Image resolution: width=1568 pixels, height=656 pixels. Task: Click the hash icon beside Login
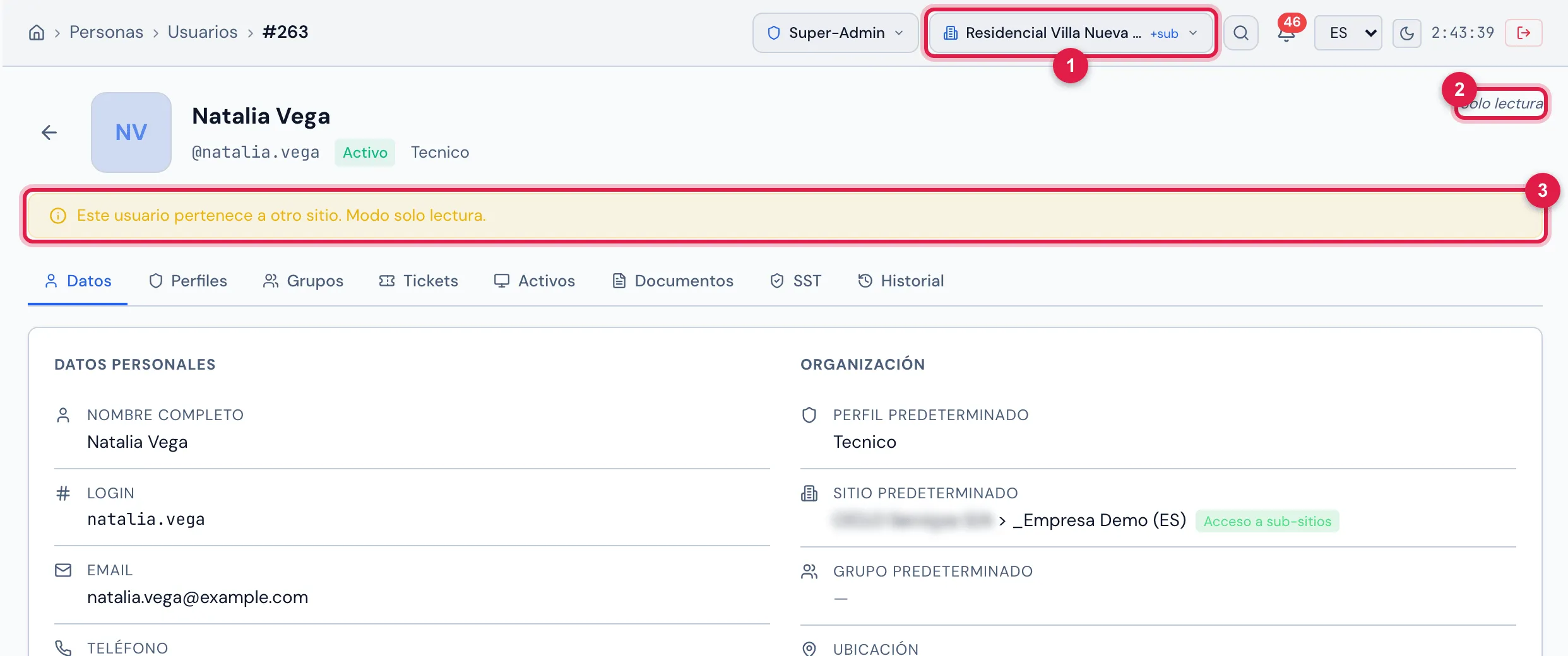[63, 493]
